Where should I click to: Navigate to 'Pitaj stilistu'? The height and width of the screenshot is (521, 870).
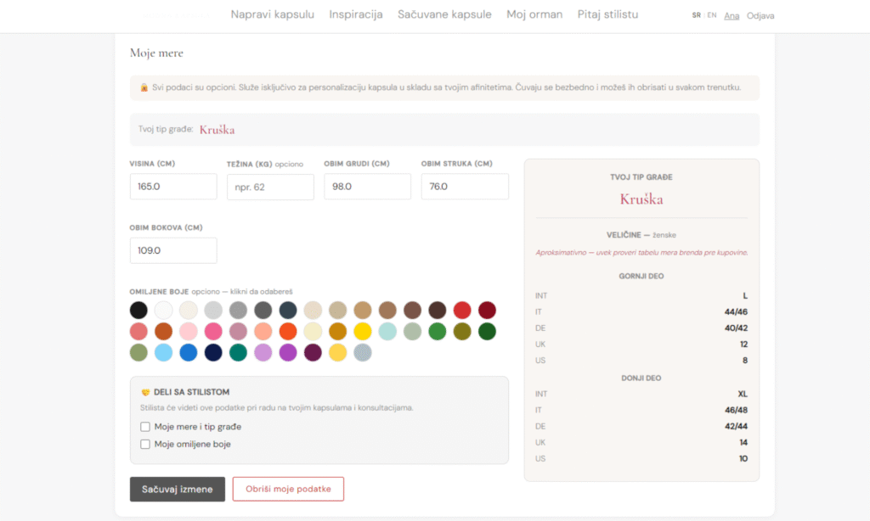[607, 14]
